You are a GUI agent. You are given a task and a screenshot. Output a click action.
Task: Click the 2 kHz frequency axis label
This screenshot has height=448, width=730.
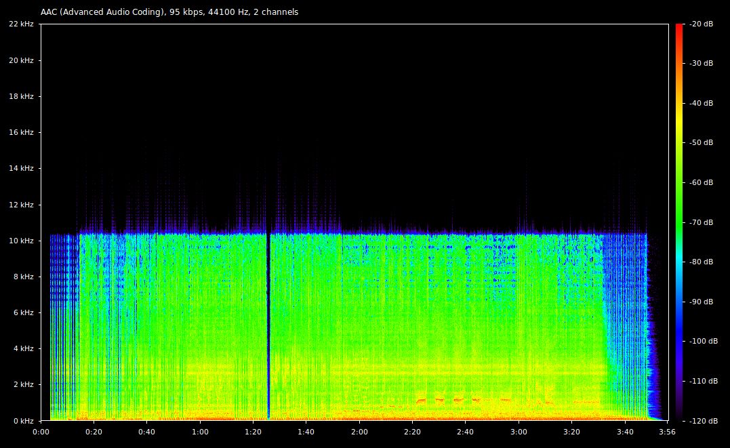23,384
